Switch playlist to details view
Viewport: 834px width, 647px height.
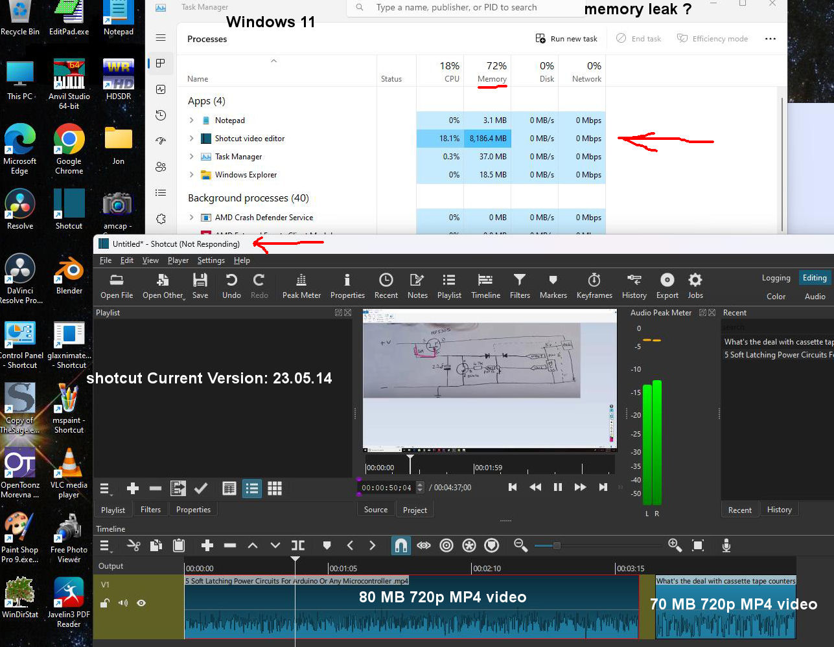point(229,488)
